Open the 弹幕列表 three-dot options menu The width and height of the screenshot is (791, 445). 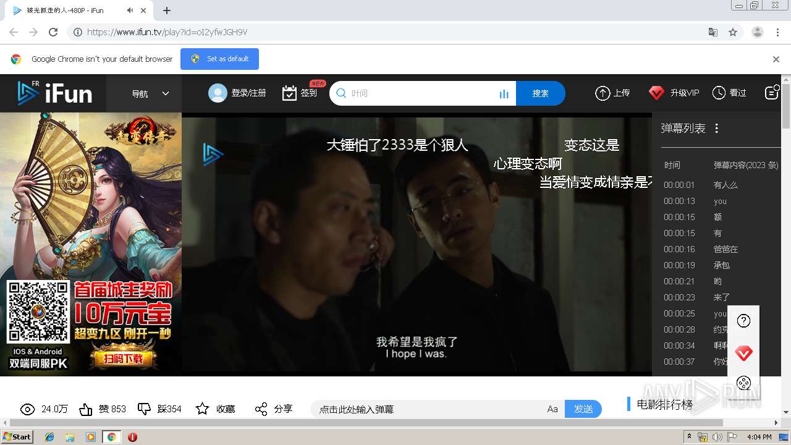(x=717, y=129)
